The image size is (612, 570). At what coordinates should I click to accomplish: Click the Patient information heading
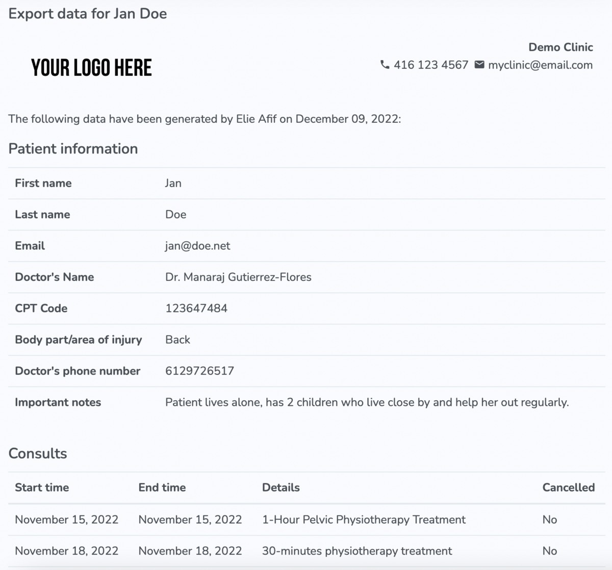[73, 148]
